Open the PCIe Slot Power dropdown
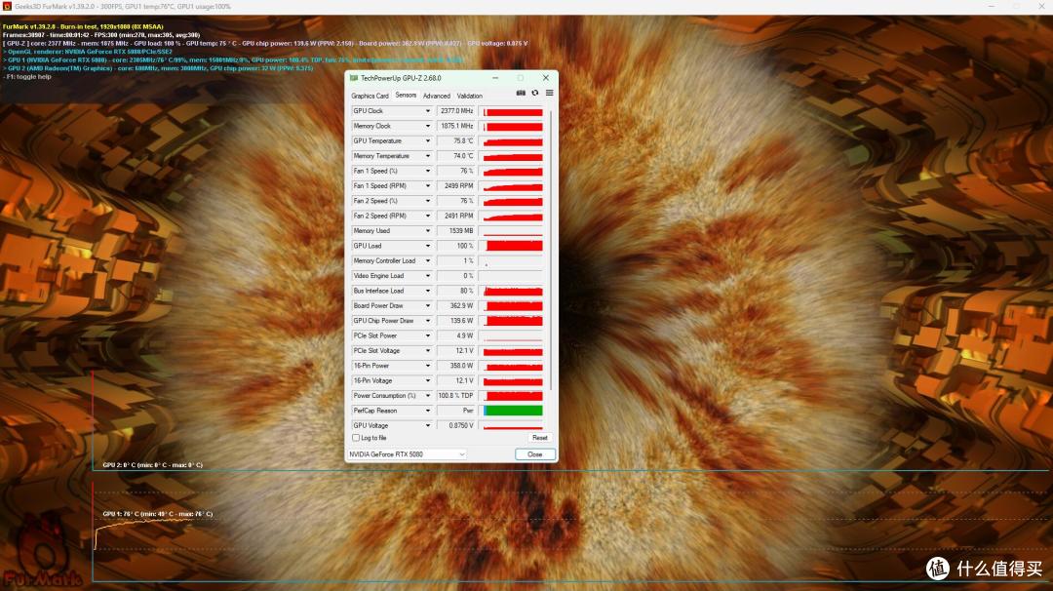Viewport: 1053px width, 591px height. [428, 335]
